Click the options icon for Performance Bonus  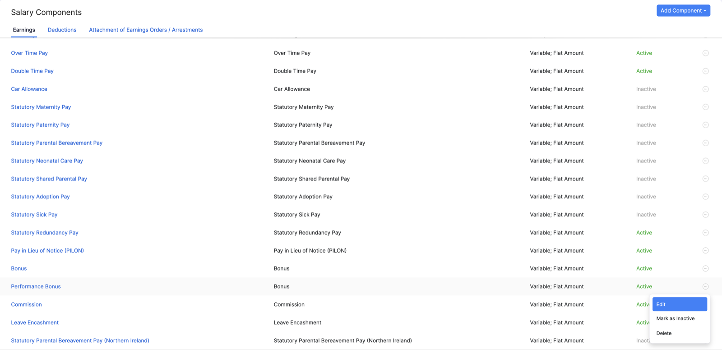[x=705, y=286]
